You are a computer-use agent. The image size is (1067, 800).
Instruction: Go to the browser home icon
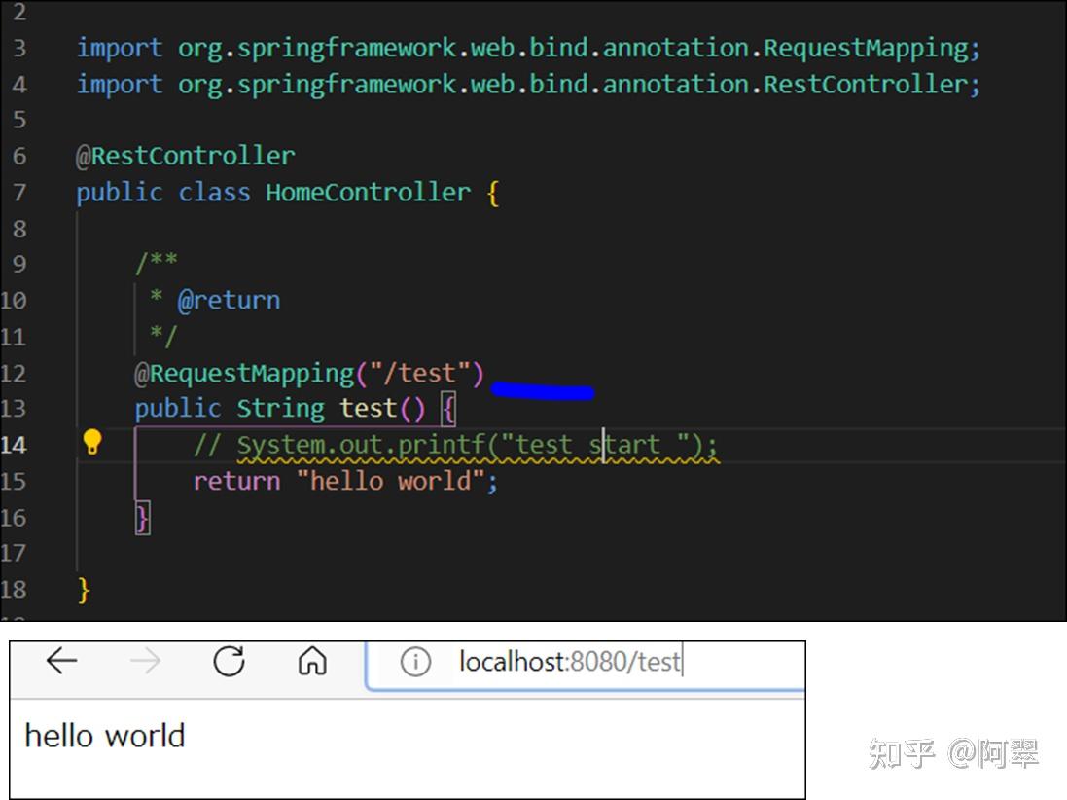click(x=312, y=661)
